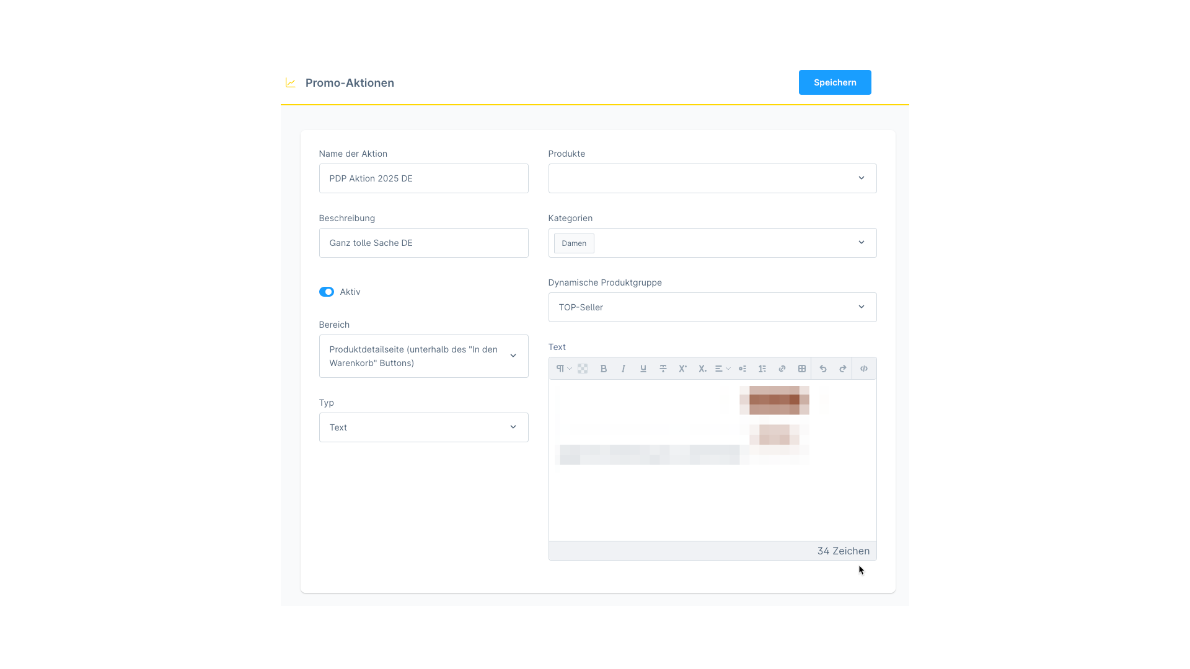This screenshot has height=669, width=1190.
Task: Apply subscript formatting
Action: pyautogui.click(x=703, y=369)
